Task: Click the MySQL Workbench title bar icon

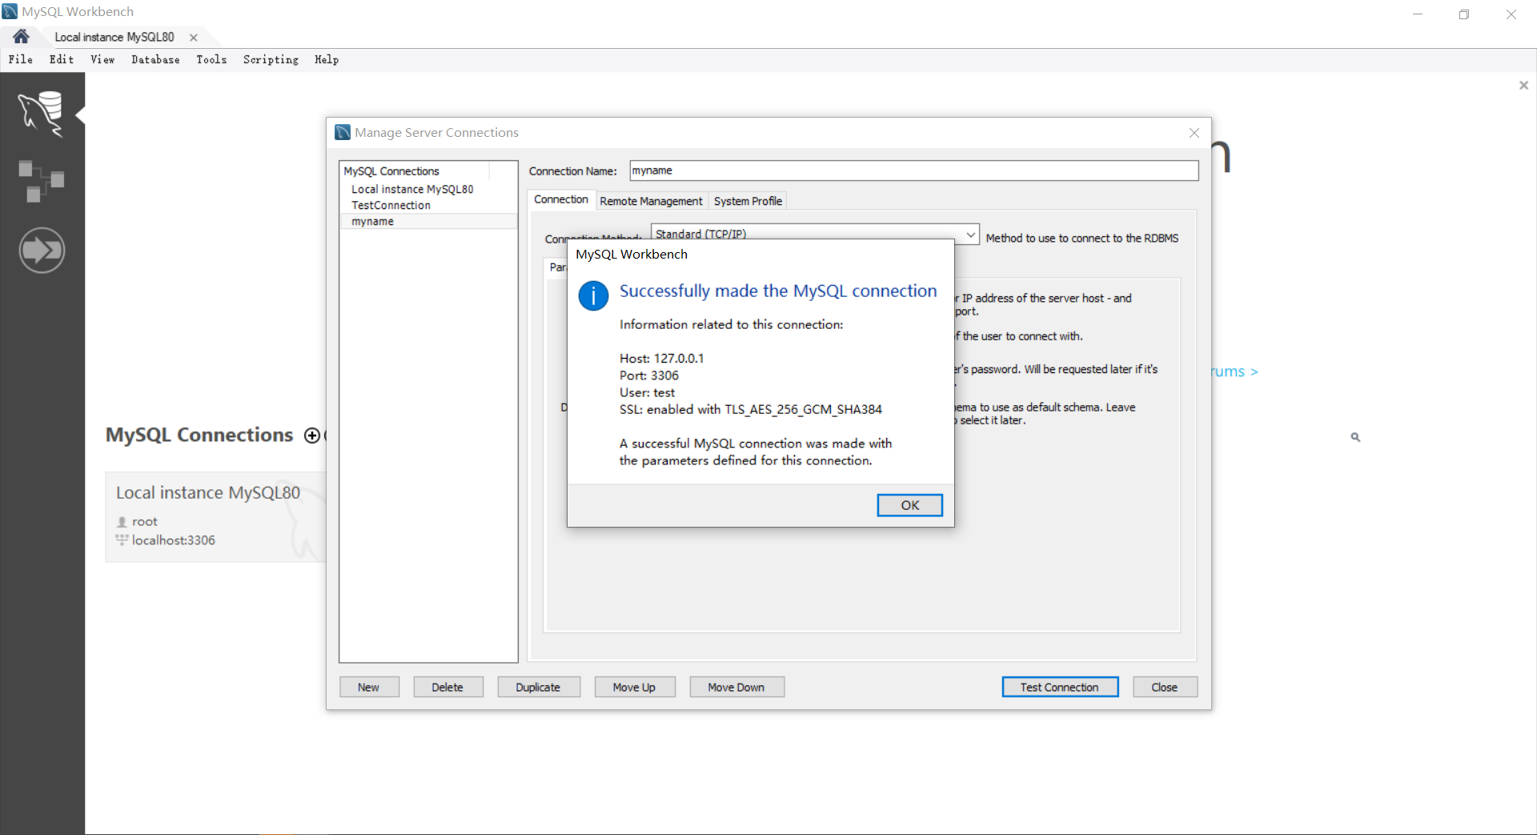Action: point(10,11)
